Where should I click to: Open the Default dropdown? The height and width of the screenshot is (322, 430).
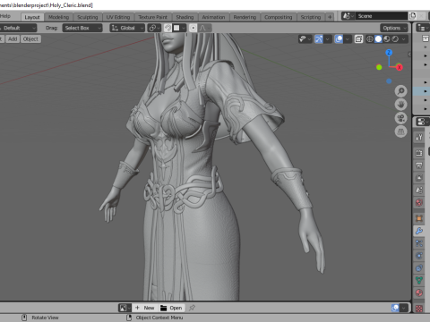18,28
